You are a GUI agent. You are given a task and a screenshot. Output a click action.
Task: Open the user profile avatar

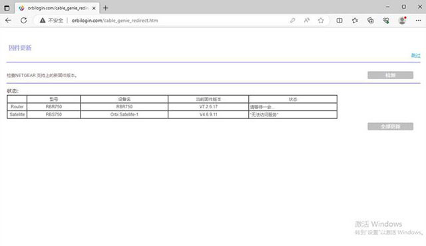tap(402, 21)
